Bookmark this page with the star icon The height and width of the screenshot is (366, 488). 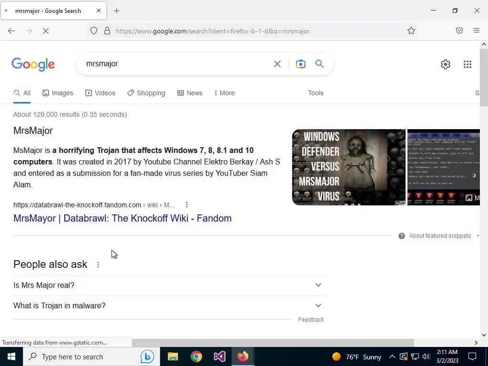(411, 30)
